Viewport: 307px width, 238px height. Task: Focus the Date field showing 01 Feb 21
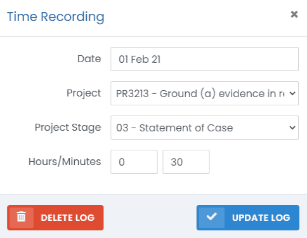pyautogui.click(x=204, y=59)
